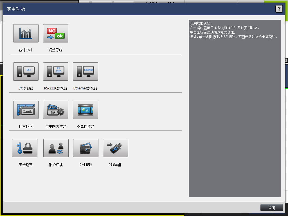Open the 安全设定 key and lock icon
Viewport: 288px width, 216px height.
click(x=25, y=148)
